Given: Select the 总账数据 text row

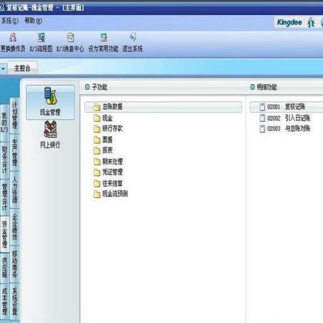Looking at the screenshot, I should (x=163, y=107).
